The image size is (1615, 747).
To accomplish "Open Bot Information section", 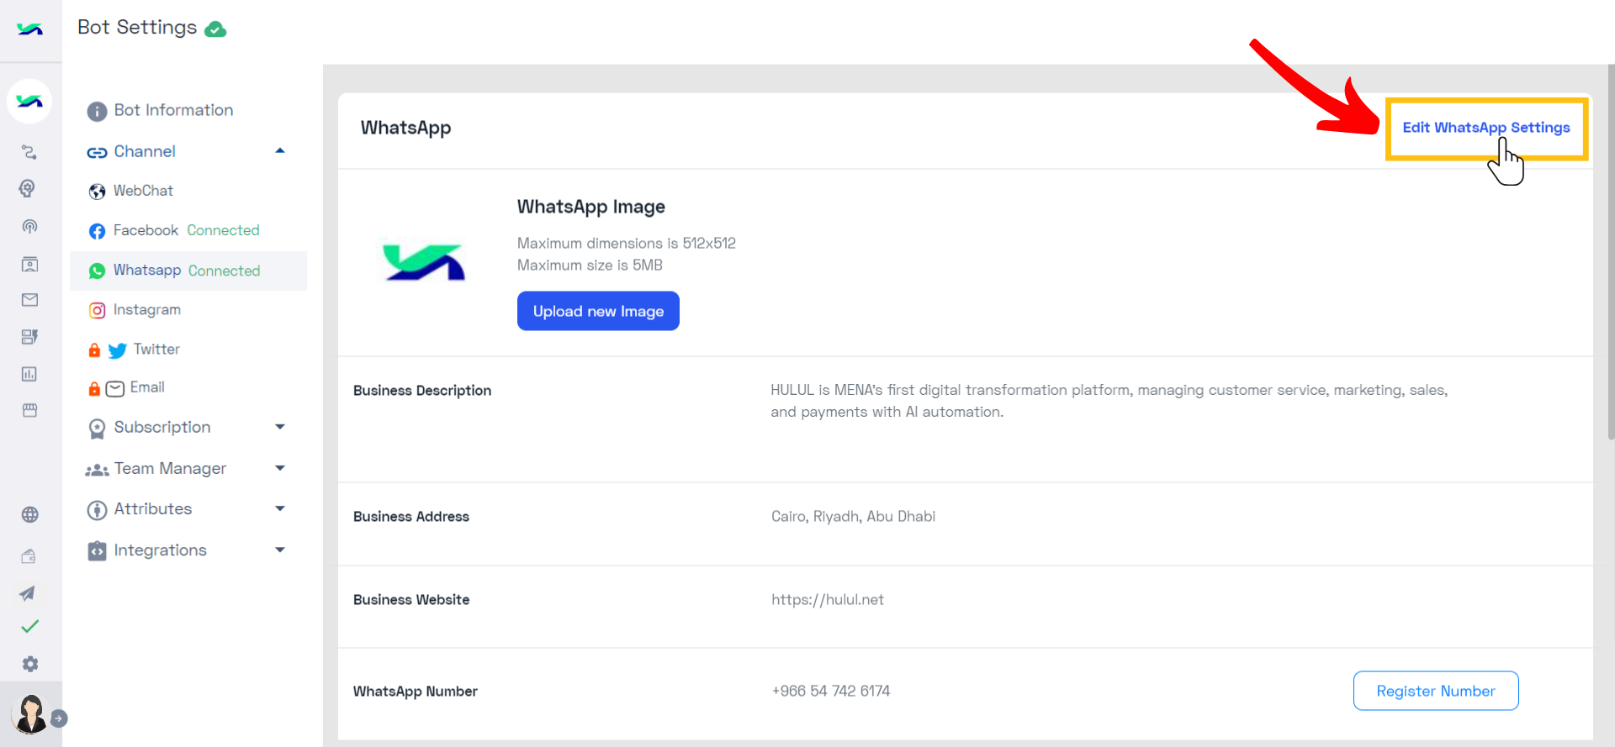I will [x=161, y=110].
